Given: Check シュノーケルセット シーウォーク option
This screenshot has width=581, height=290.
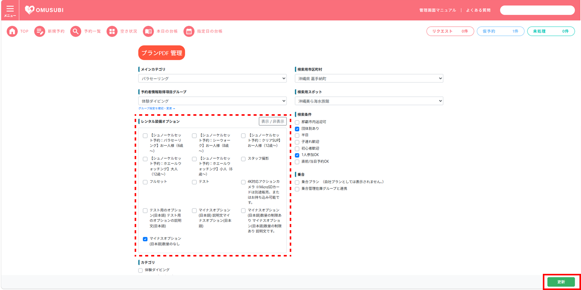Looking at the screenshot, I should 194,136.
